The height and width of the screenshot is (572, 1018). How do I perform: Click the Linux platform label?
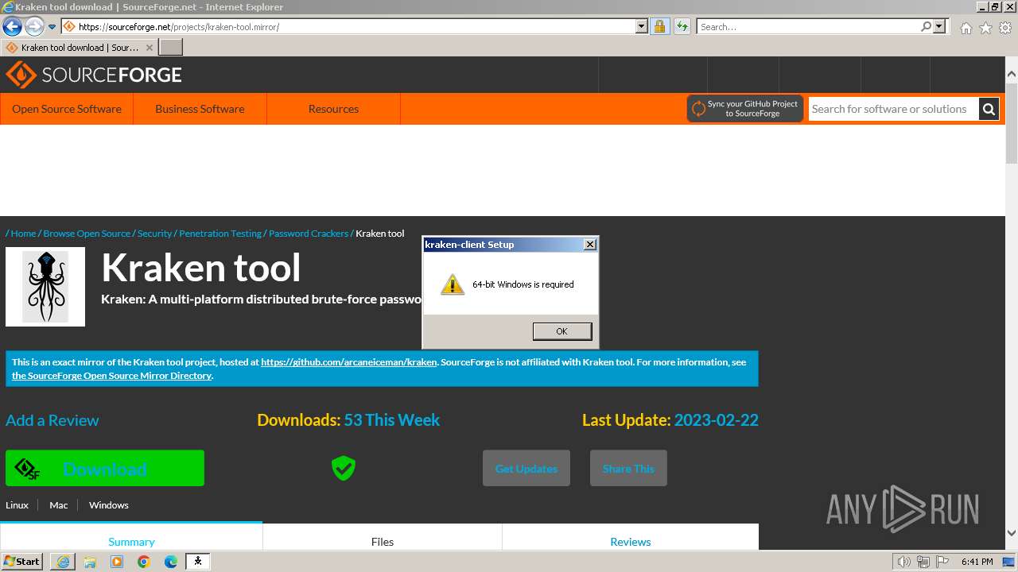17,505
